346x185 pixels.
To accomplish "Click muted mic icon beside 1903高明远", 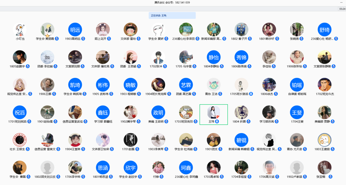I will coord(83,39).
